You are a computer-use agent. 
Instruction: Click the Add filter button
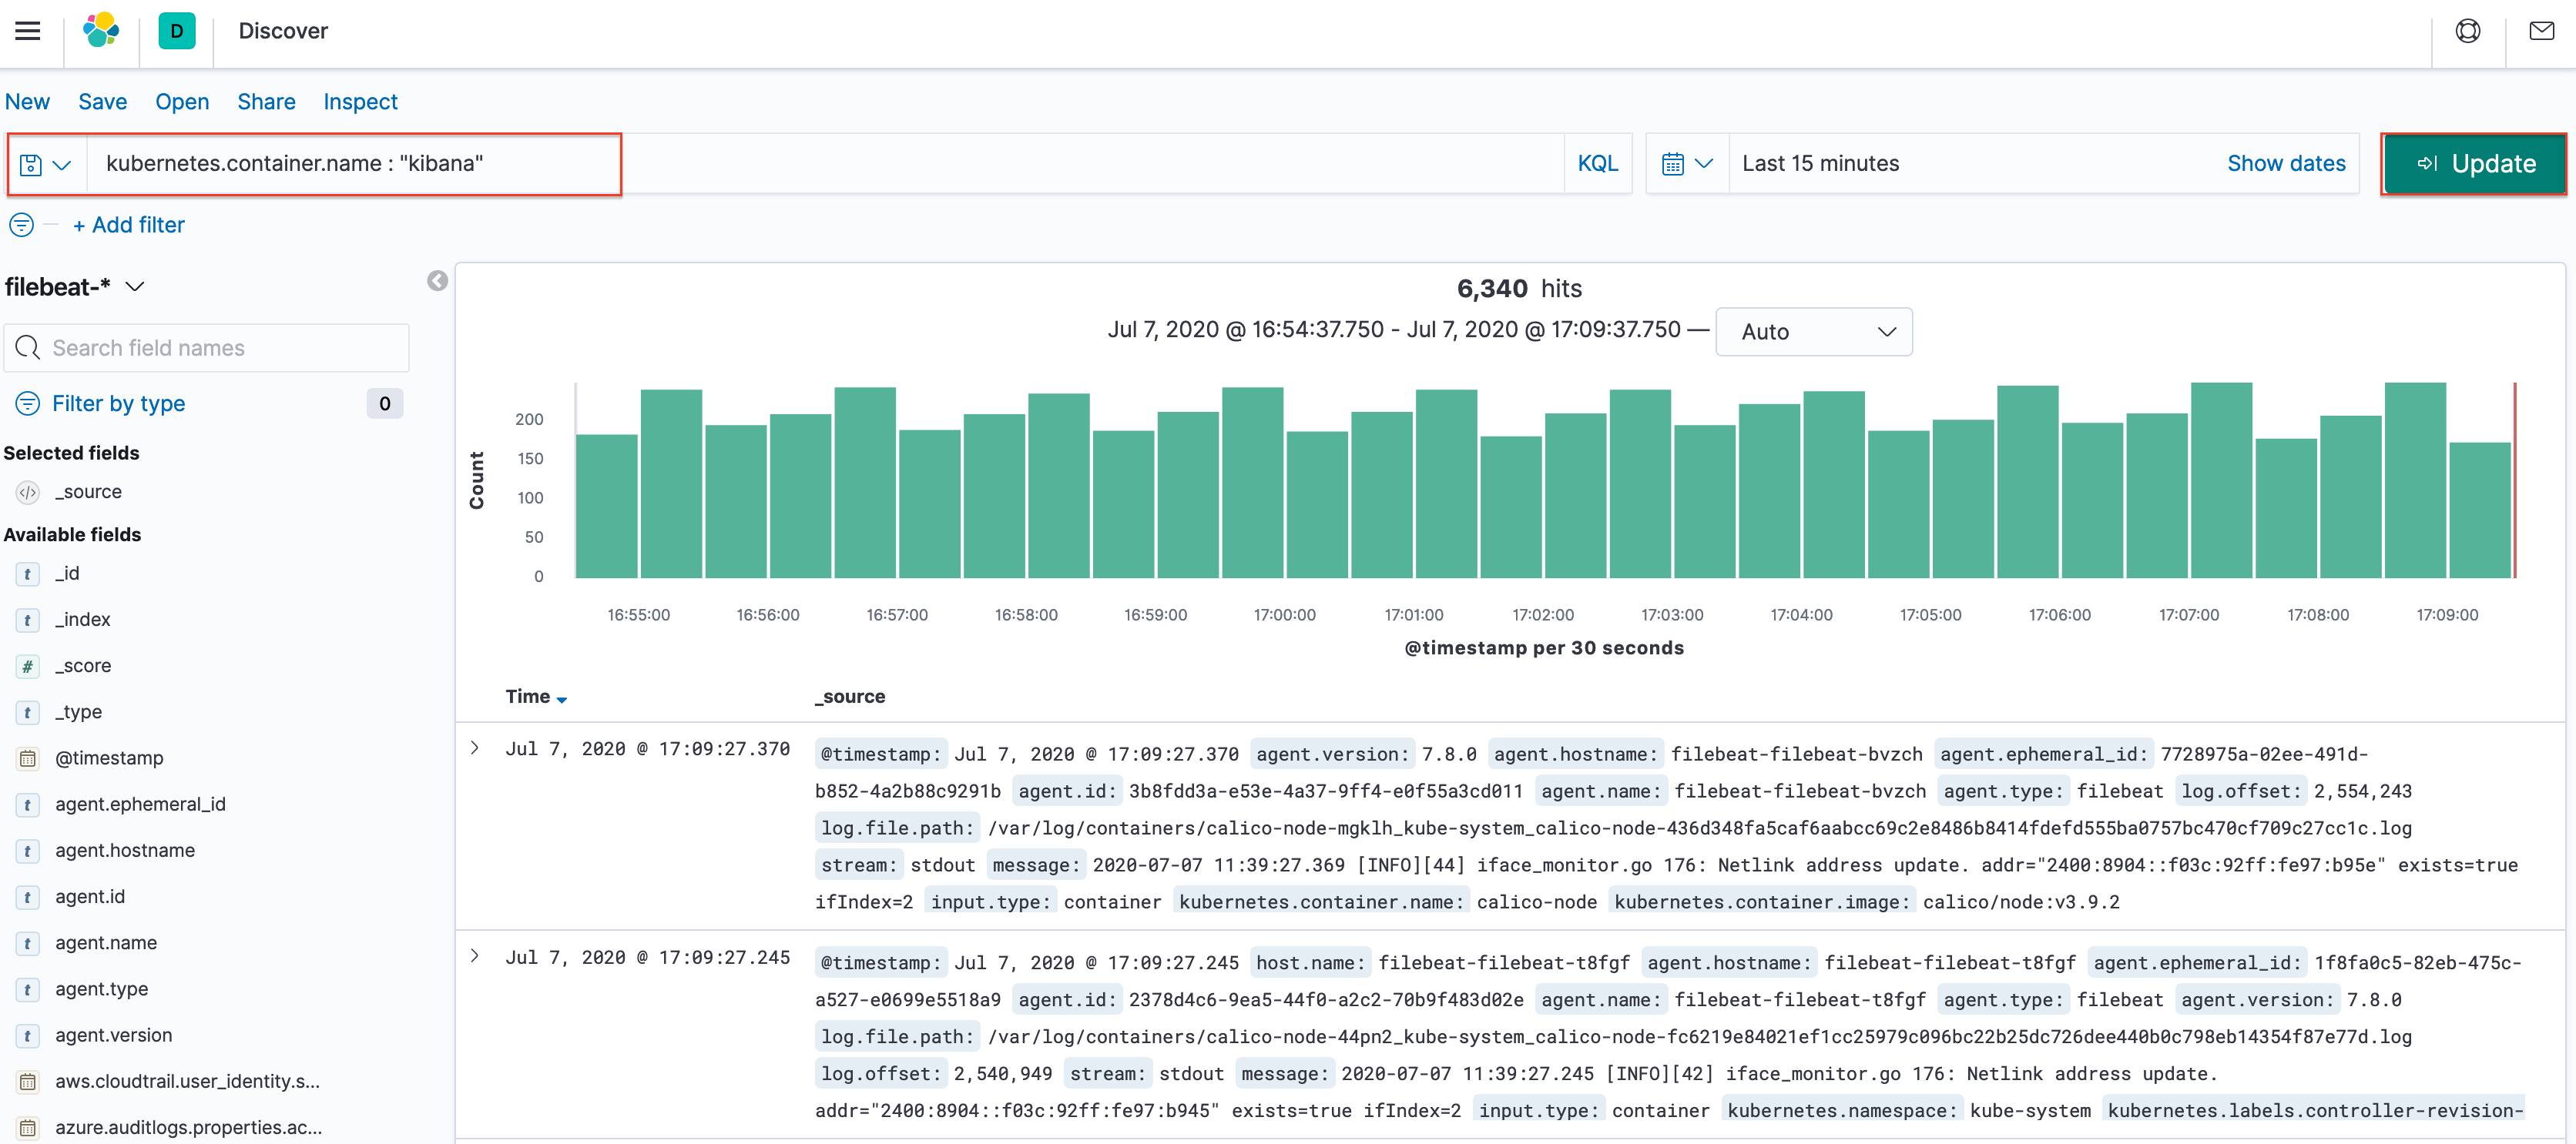click(x=128, y=225)
